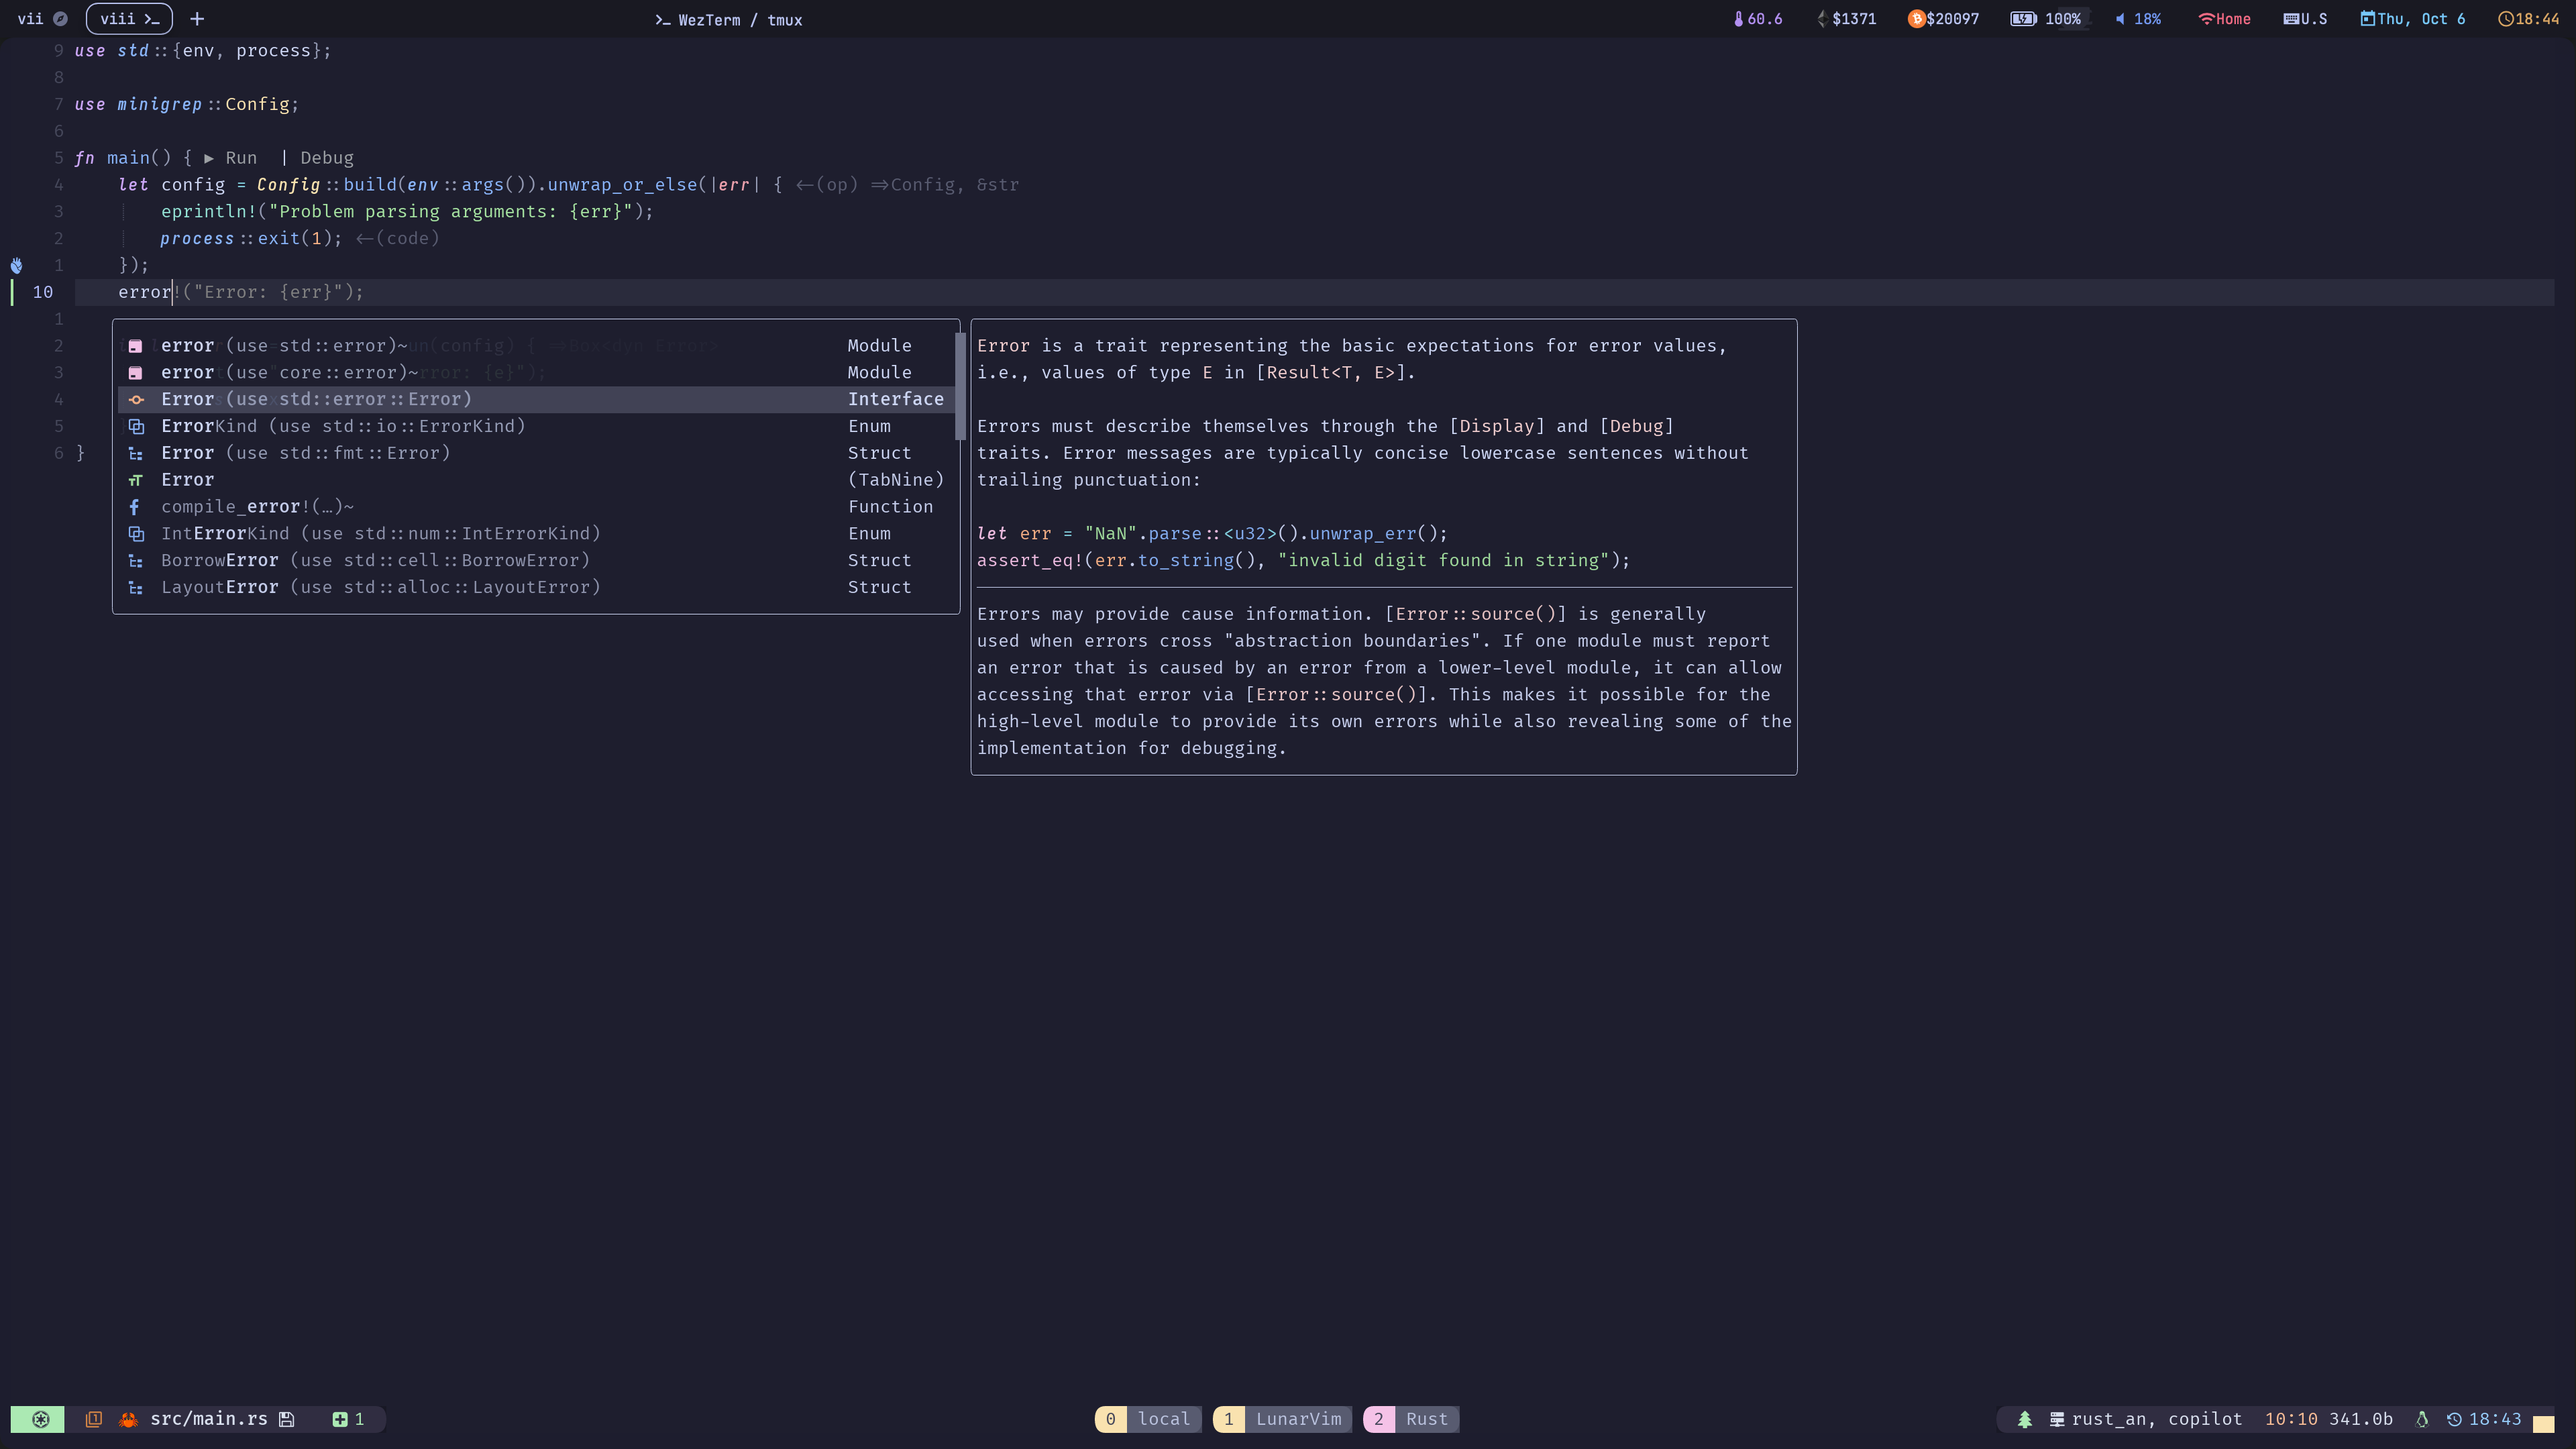The height and width of the screenshot is (1449, 2576).
Task: Click the floppy disk save icon
Action: [287, 1419]
